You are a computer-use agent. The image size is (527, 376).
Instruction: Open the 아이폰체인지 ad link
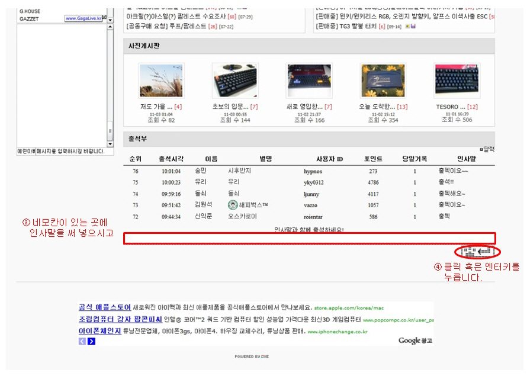click(x=100, y=331)
